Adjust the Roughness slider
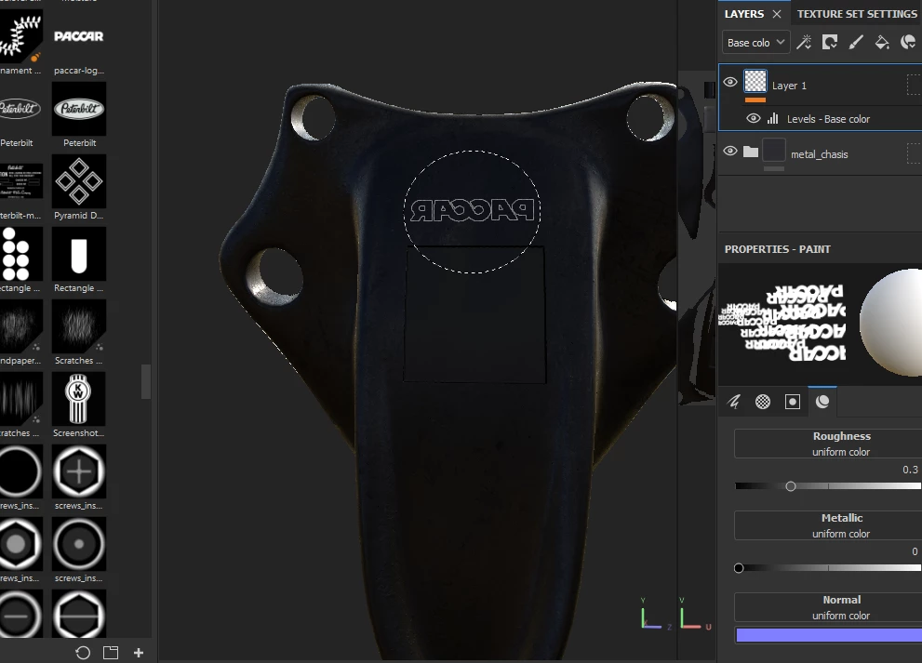This screenshot has height=663, width=922. click(x=828, y=486)
